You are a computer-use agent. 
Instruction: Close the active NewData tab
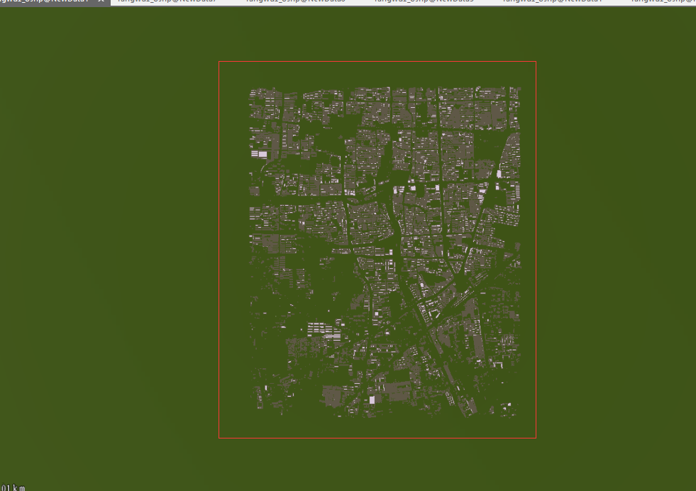point(101,2)
